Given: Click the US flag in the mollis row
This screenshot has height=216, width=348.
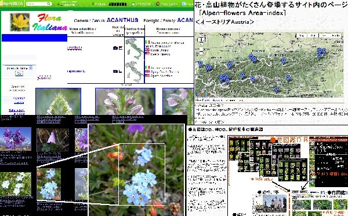Looking at the screenshot, I should [x=147, y=54].
